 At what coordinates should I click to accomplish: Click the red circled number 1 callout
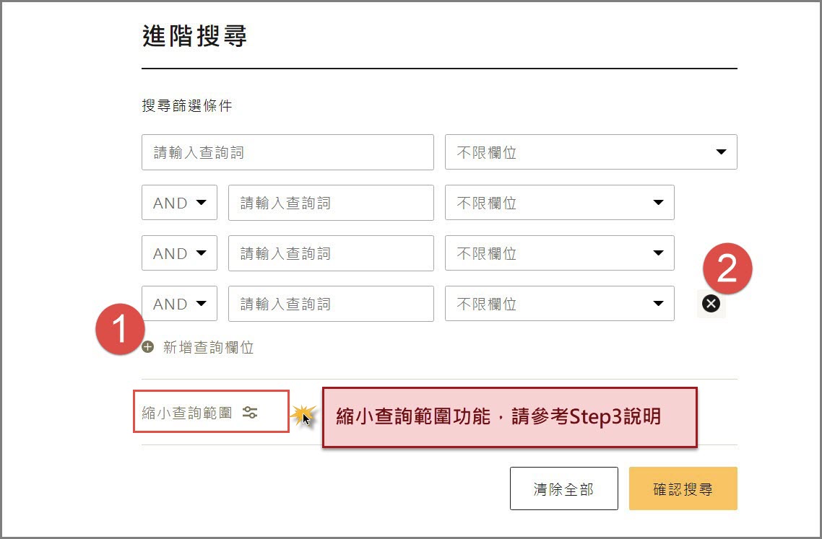tap(120, 330)
